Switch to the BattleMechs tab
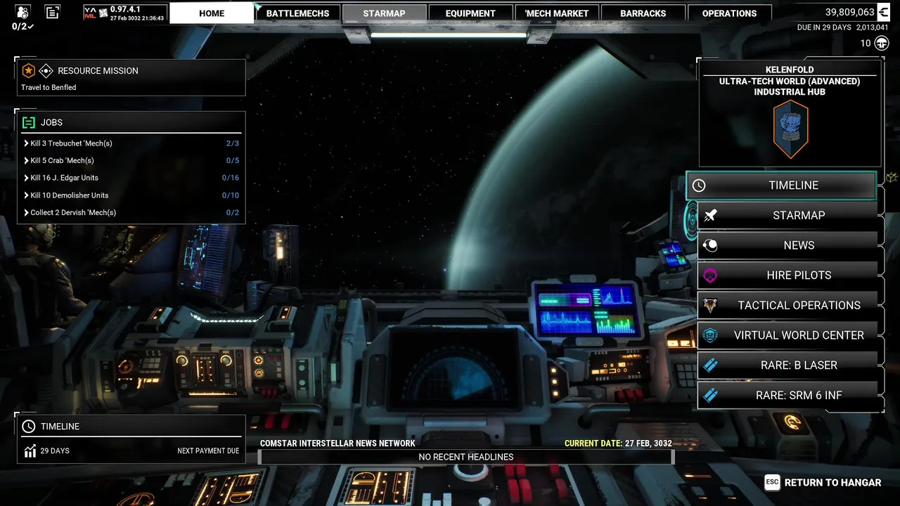900x506 pixels. tap(298, 13)
